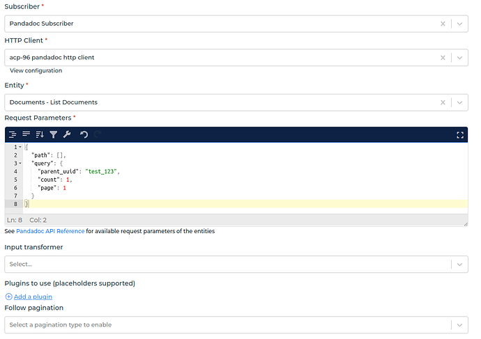Click the "test_123" value in editor
This screenshot has width=481, height=339.
pos(101,171)
